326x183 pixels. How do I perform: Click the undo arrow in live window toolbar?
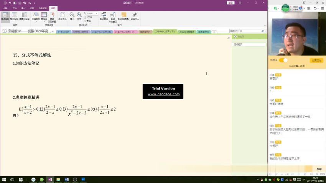click(x=315, y=8)
